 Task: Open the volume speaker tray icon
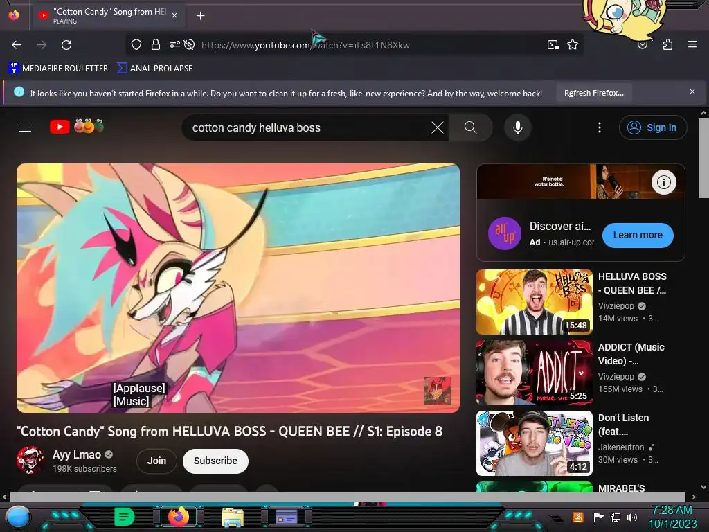pos(631,517)
